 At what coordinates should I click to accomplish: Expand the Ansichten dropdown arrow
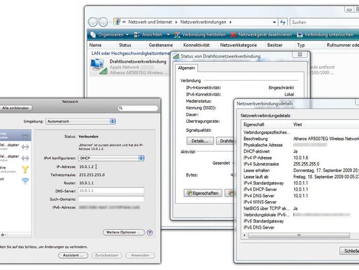pos(168,35)
